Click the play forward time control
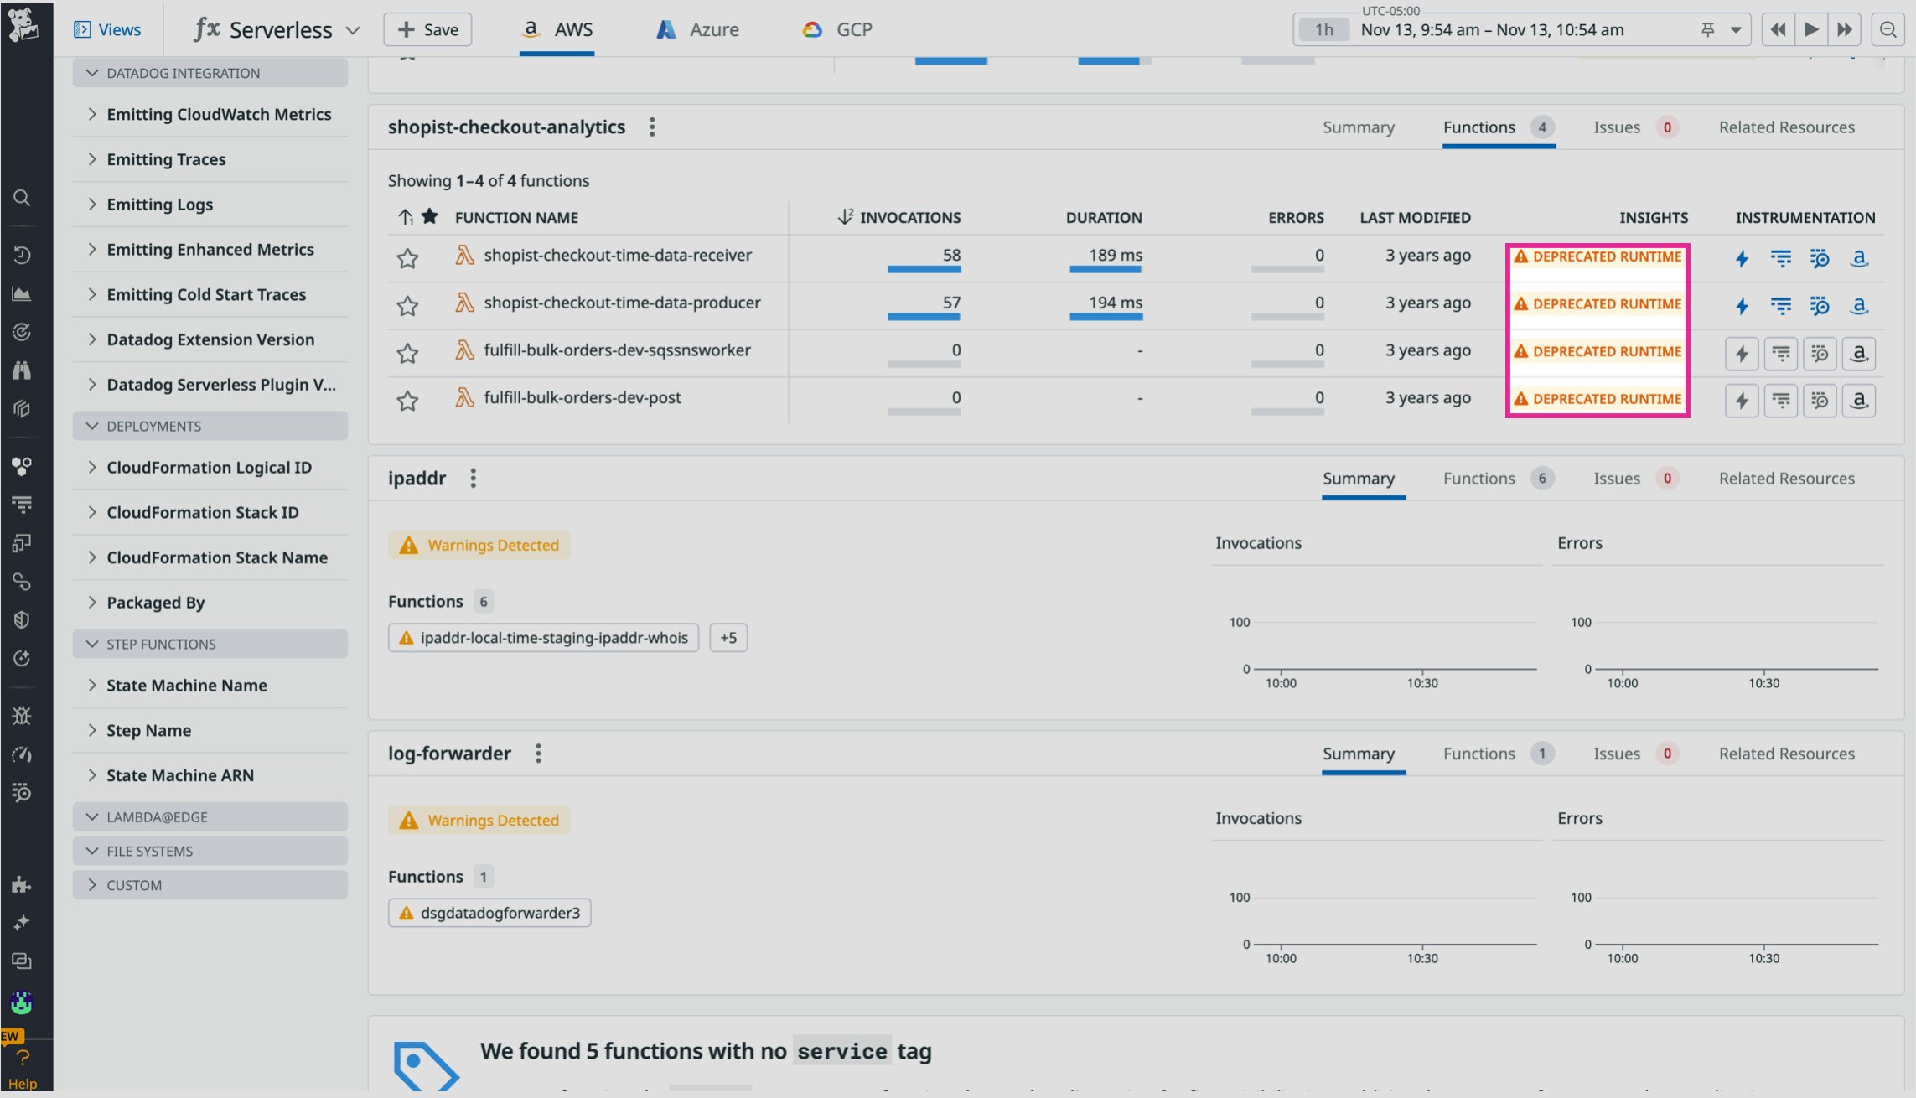Viewport: 1916px width, 1098px height. click(1811, 30)
